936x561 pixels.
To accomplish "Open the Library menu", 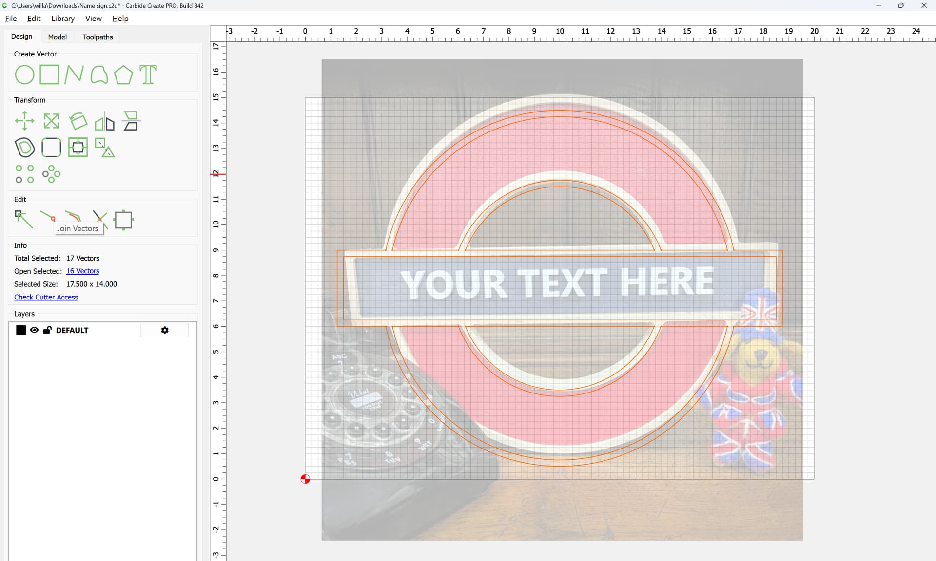I will 63,19.
